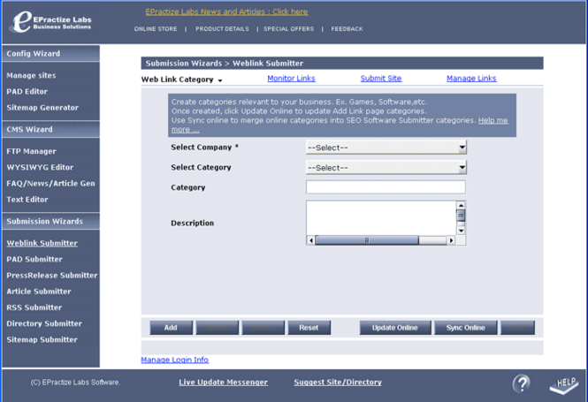The height and width of the screenshot is (402, 588).
Task: Click the Category text field
Action: coord(386,187)
